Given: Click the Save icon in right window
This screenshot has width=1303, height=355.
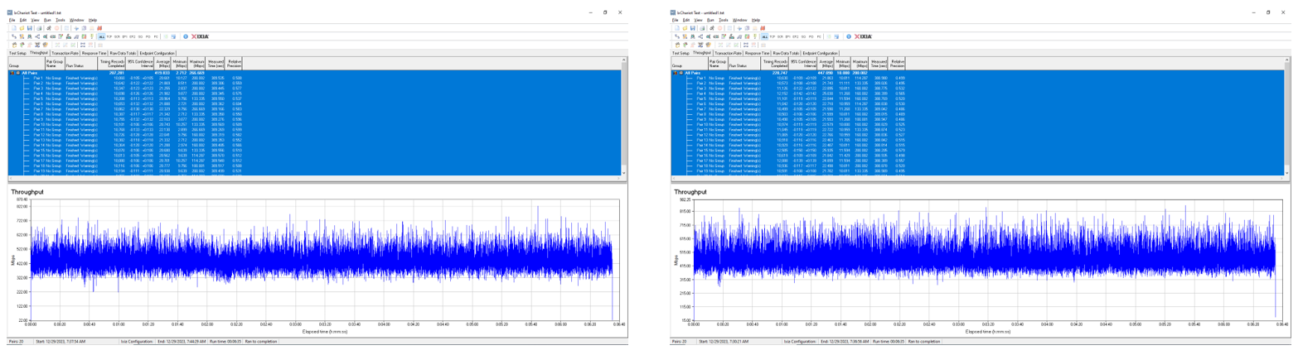Looking at the screenshot, I should (x=692, y=28).
